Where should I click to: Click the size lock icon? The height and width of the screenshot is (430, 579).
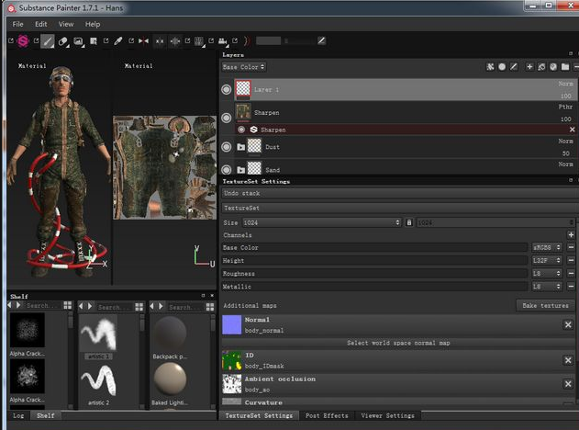(x=409, y=222)
